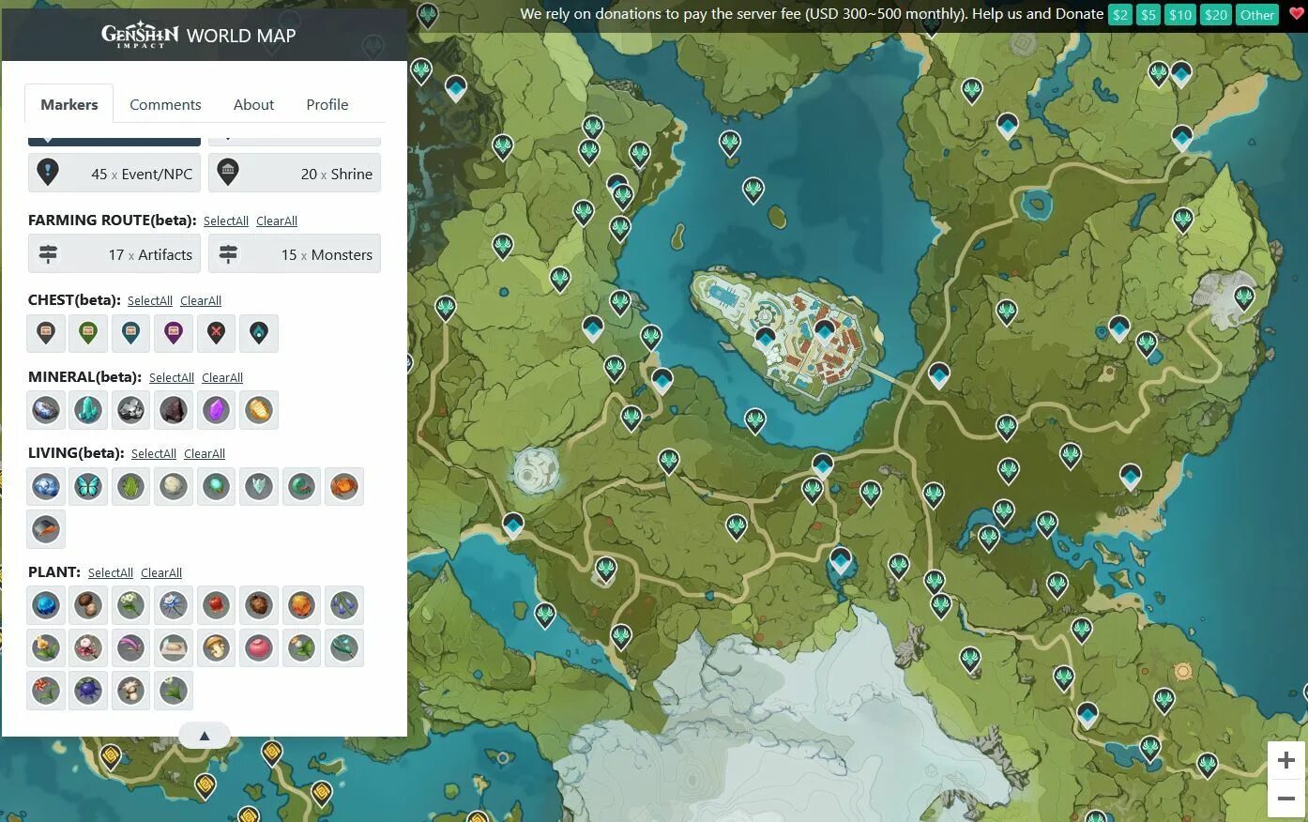Select the green frog living icon
Screen dimensions: 1308x822
131,487
